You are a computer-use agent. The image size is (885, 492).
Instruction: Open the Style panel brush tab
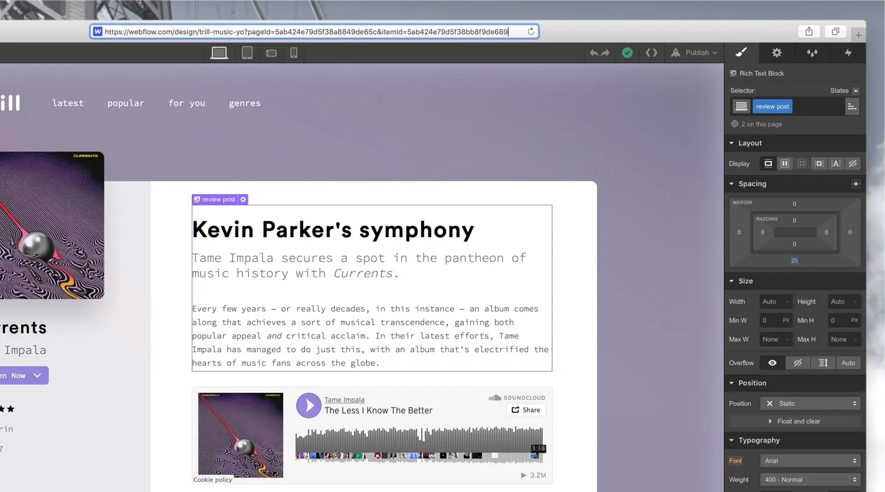[x=741, y=53]
